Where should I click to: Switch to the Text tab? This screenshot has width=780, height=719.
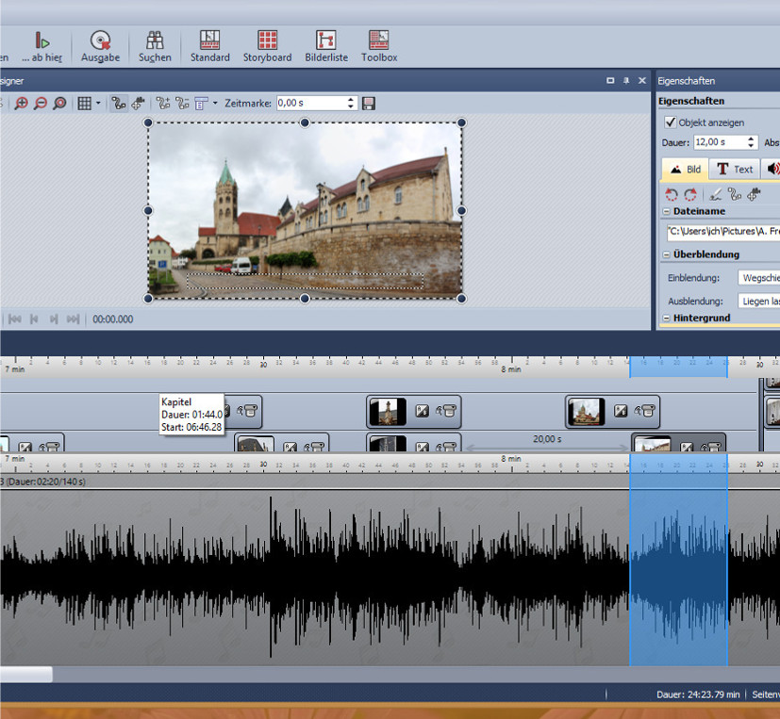coord(734,169)
